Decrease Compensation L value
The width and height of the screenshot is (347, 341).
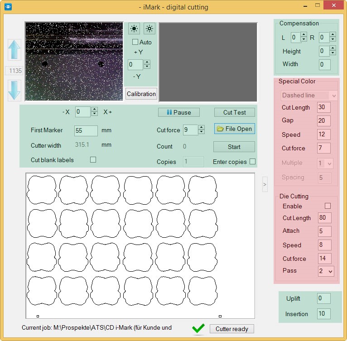pyautogui.click(x=304, y=39)
